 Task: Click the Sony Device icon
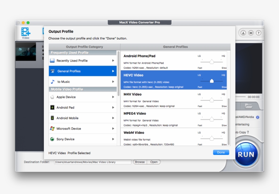(x=52, y=139)
